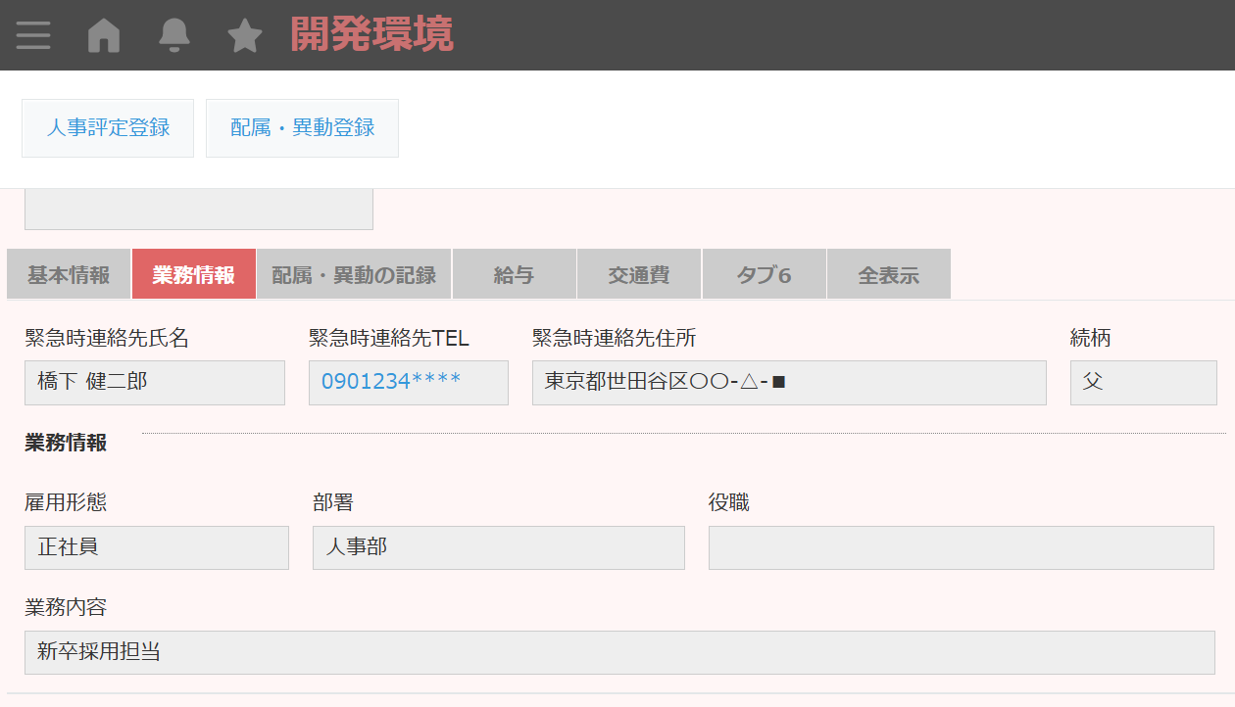Open notifications bell icon
This screenshot has width=1235, height=707.
[x=174, y=35]
